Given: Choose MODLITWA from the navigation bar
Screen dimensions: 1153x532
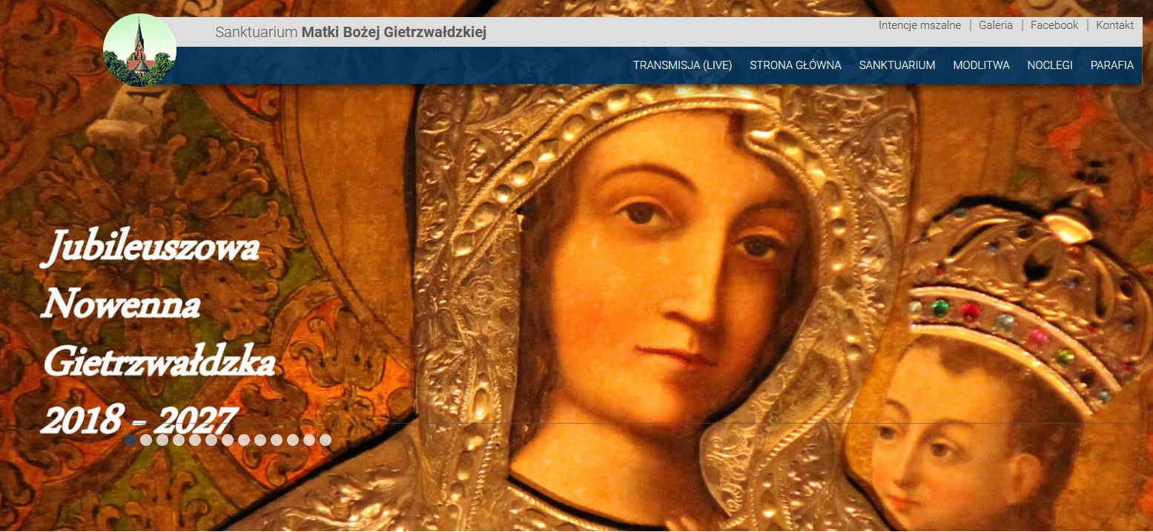Looking at the screenshot, I should (x=981, y=65).
